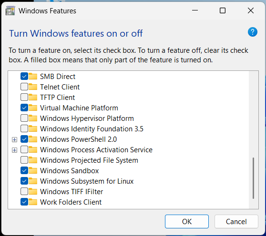Enable the Telnet Client checkbox
Image resolution: width=266 pixels, height=236 pixels.
tap(24, 87)
